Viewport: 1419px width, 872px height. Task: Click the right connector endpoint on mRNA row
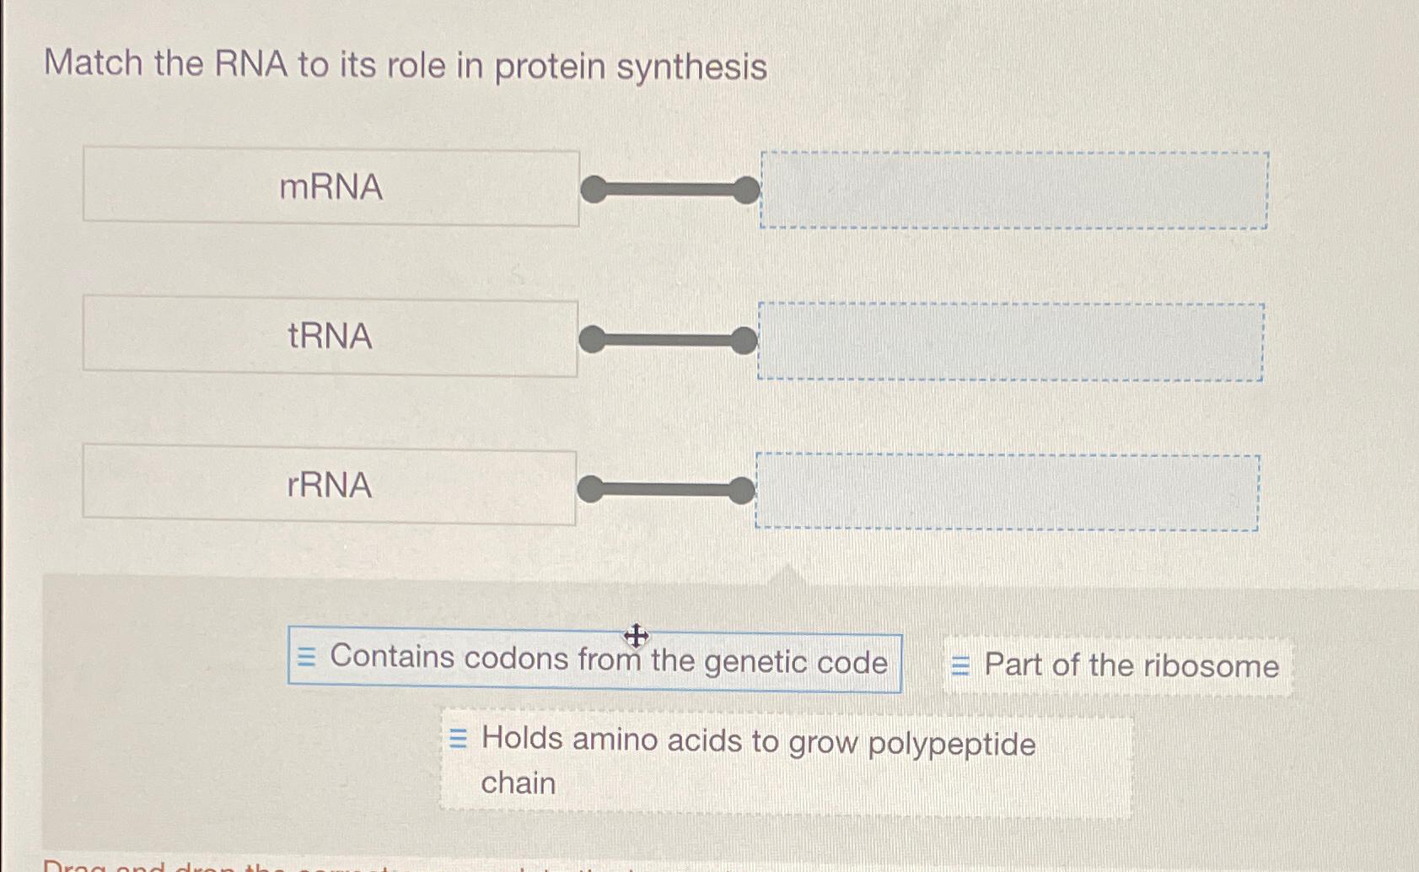pyautogui.click(x=745, y=189)
